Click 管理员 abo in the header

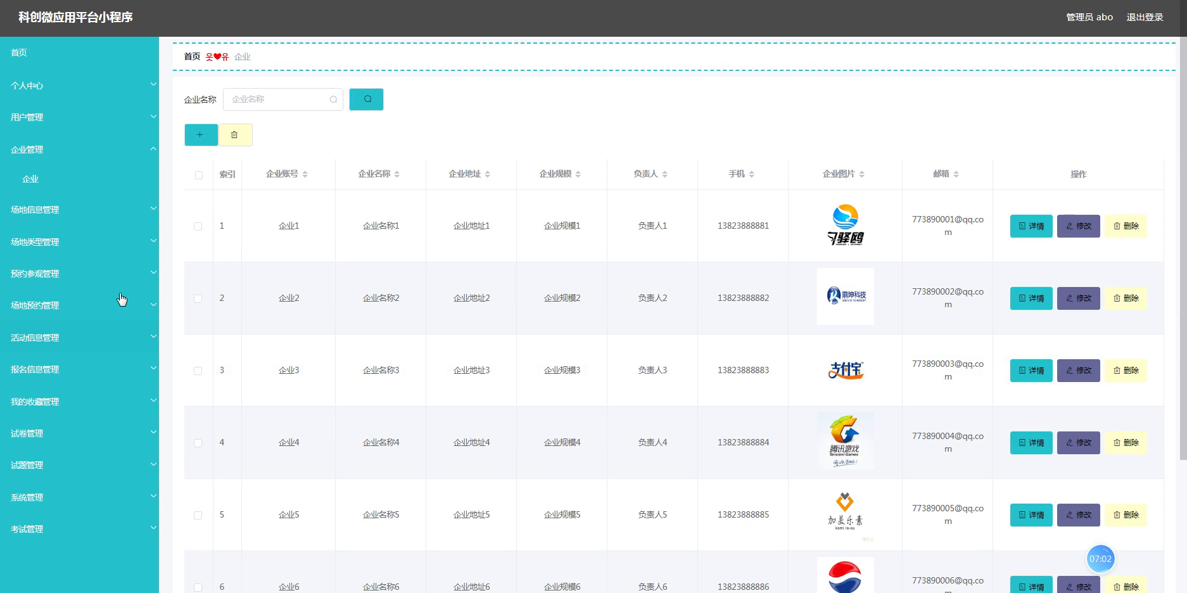coord(1089,17)
